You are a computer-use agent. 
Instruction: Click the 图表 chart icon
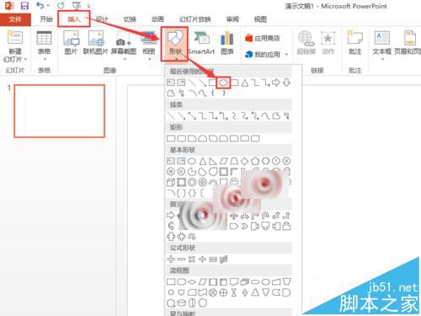pyautogui.click(x=227, y=43)
